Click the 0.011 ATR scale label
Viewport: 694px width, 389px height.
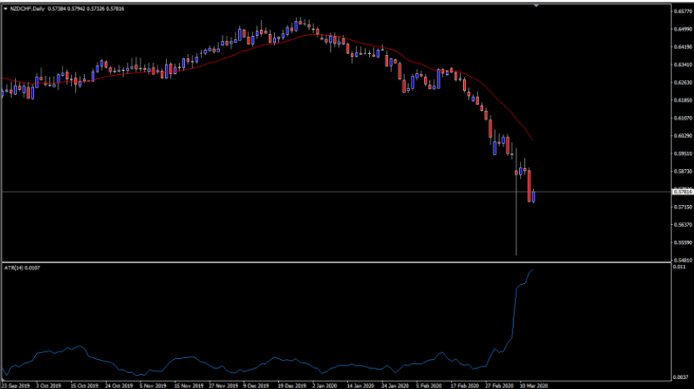coord(678,267)
